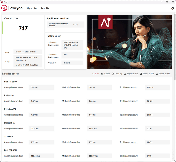Viewport: 176px width, 162px height.
Task: Click the Application versions heading
Action: (58, 18)
